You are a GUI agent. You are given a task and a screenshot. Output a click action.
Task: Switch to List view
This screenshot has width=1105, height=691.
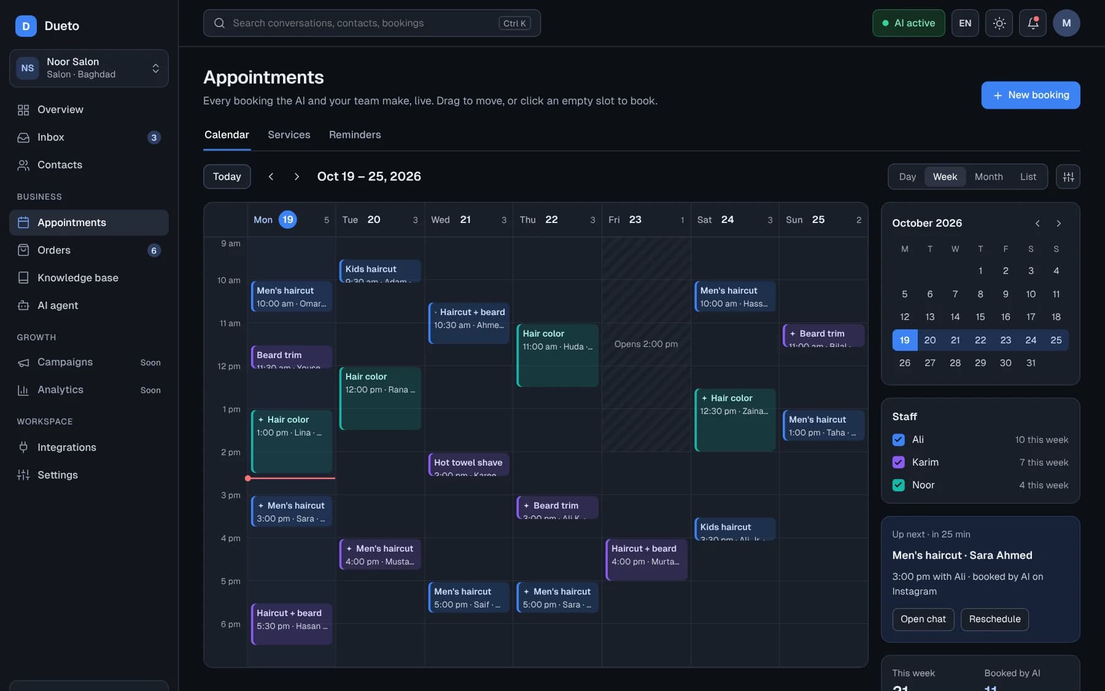coord(1028,177)
